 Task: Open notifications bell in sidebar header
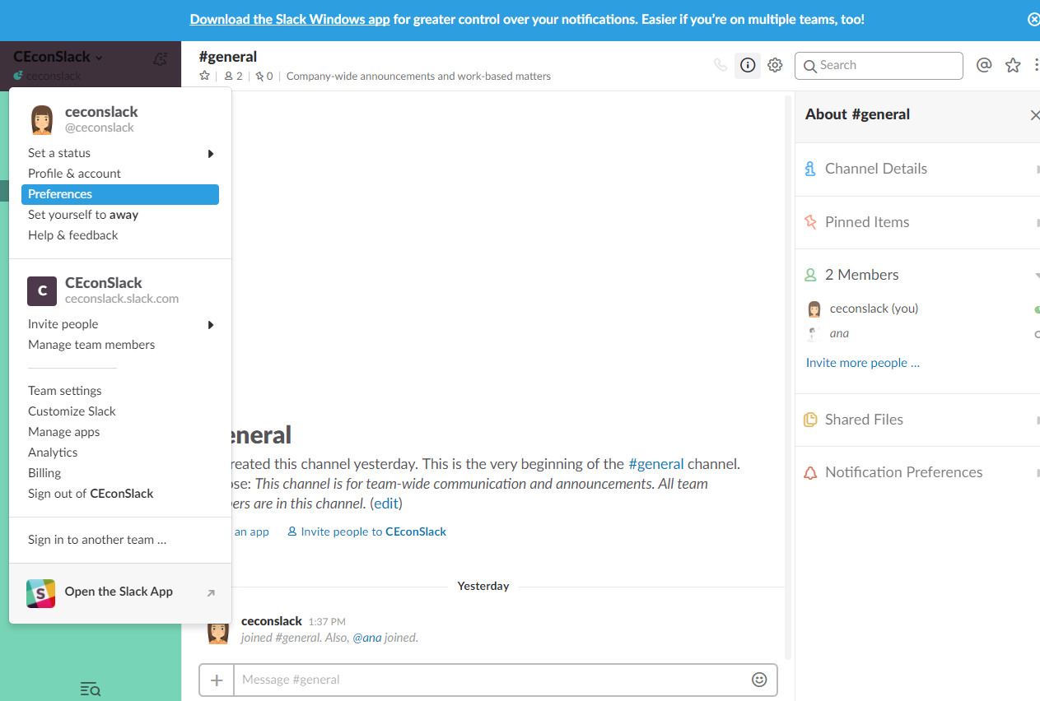pos(161,58)
